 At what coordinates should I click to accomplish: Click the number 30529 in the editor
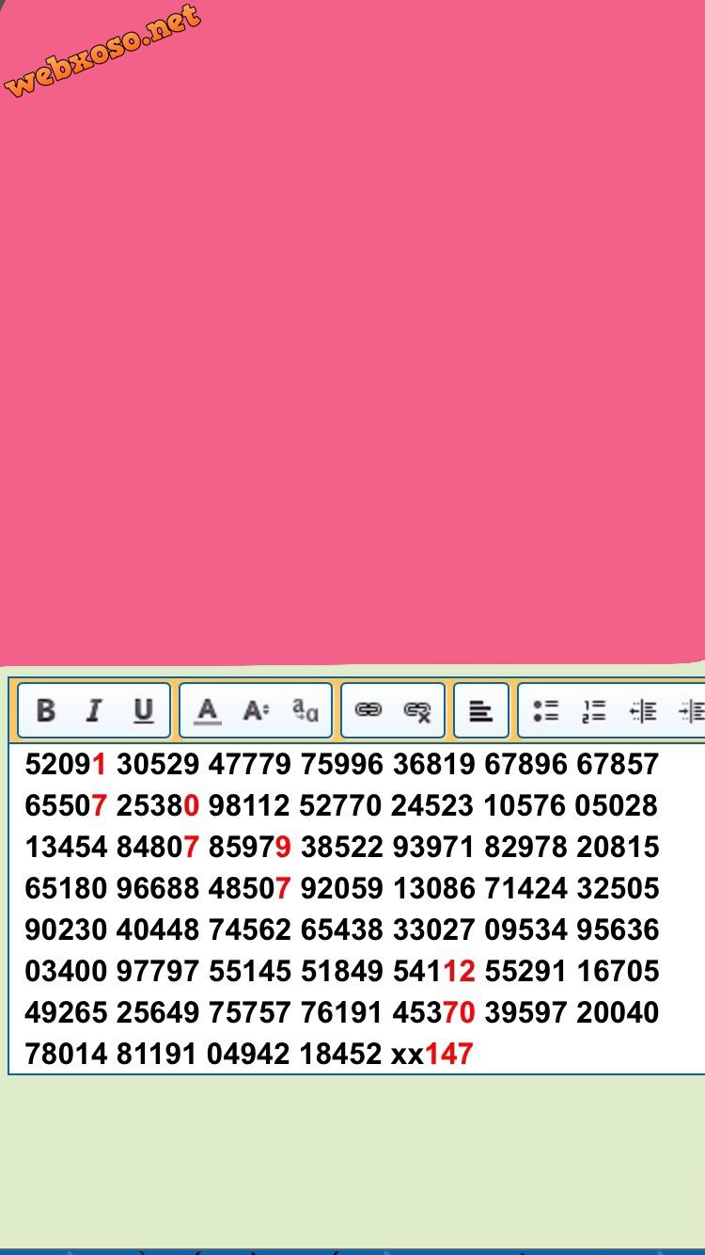click(x=158, y=764)
